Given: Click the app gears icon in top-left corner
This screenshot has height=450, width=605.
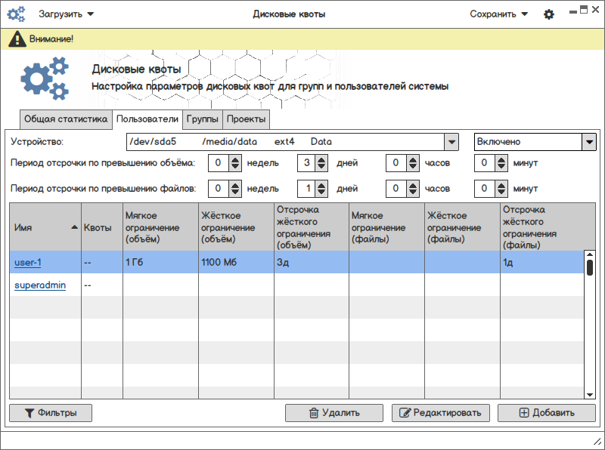Looking at the screenshot, I should coord(16,14).
